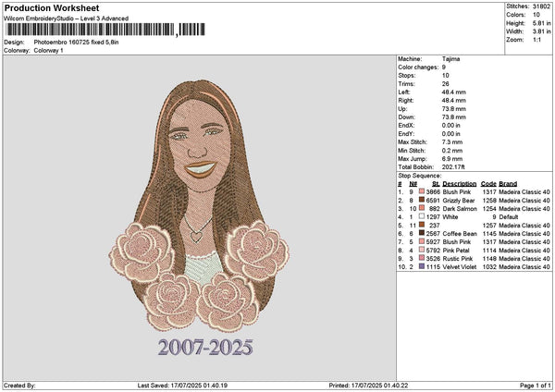Select the Total Bobbin value "202.17ft"
The image size is (555, 392).
[453, 167]
